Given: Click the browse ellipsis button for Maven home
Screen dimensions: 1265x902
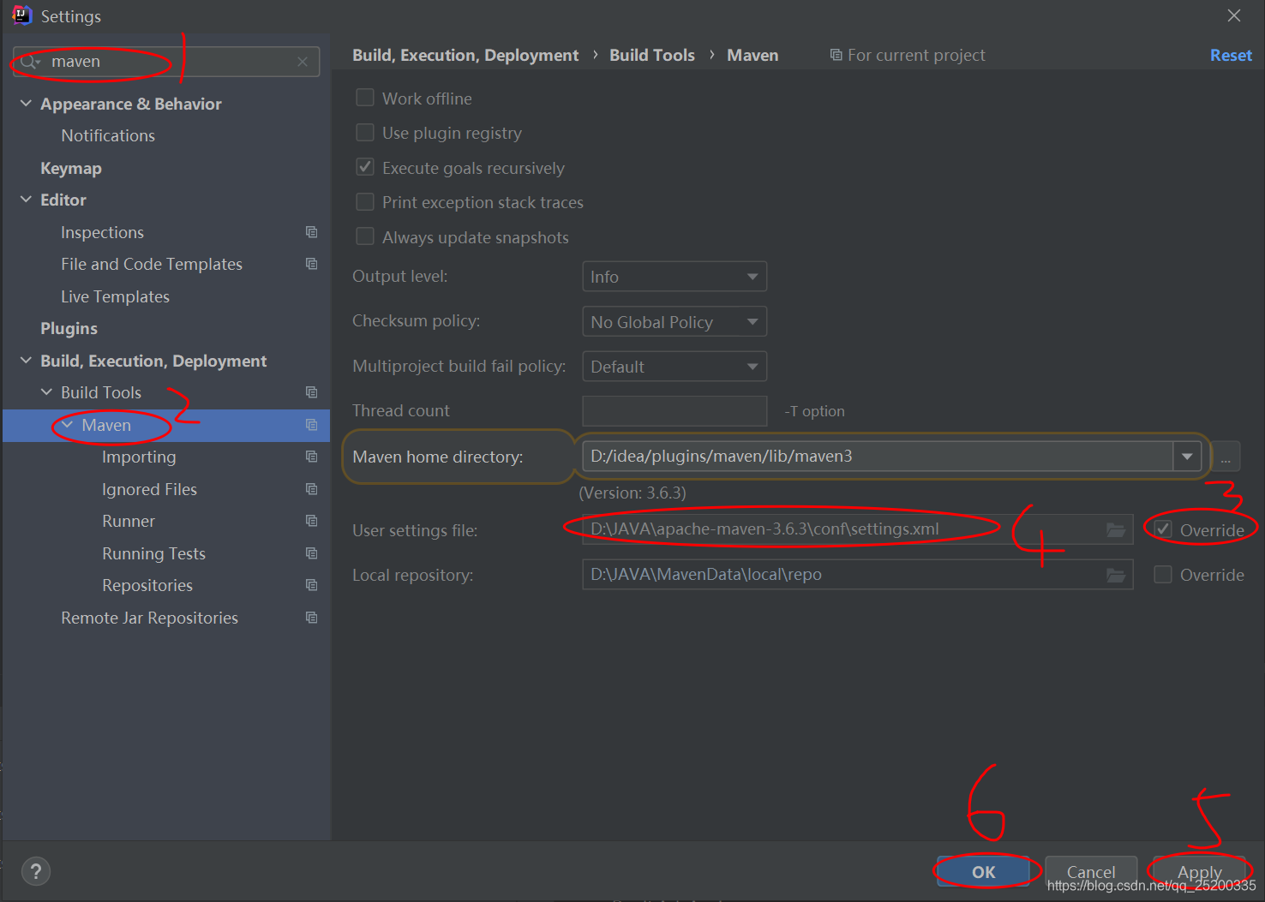Looking at the screenshot, I should tap(1226, 457).
